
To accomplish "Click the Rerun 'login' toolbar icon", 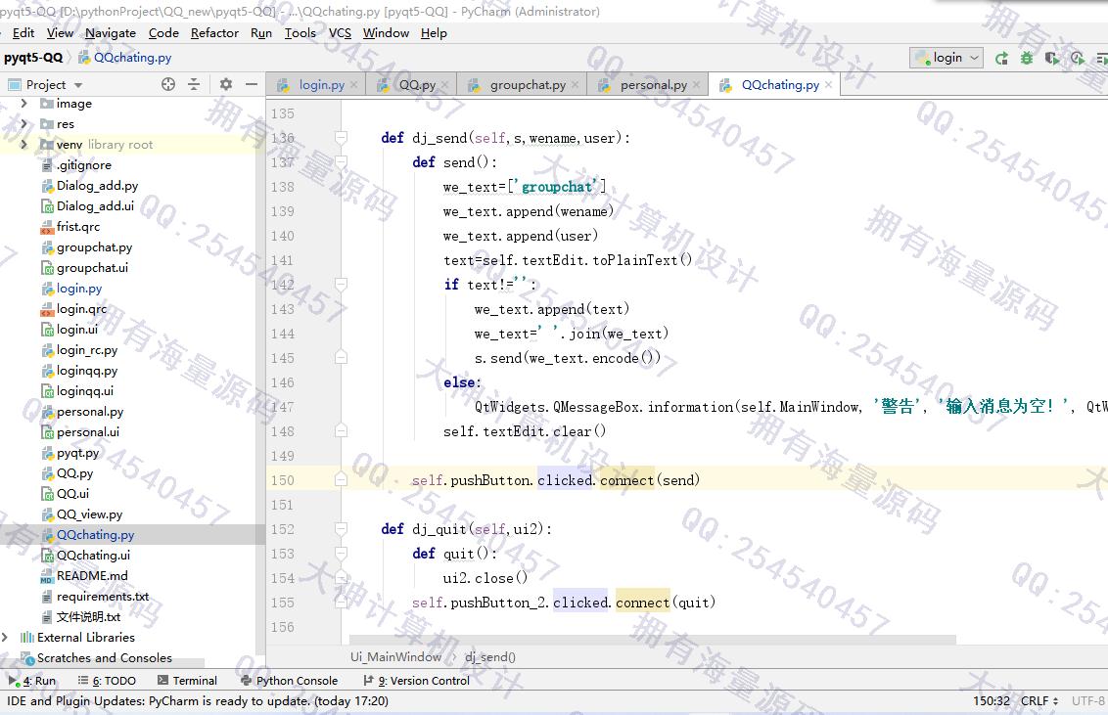I will 1001,59.
